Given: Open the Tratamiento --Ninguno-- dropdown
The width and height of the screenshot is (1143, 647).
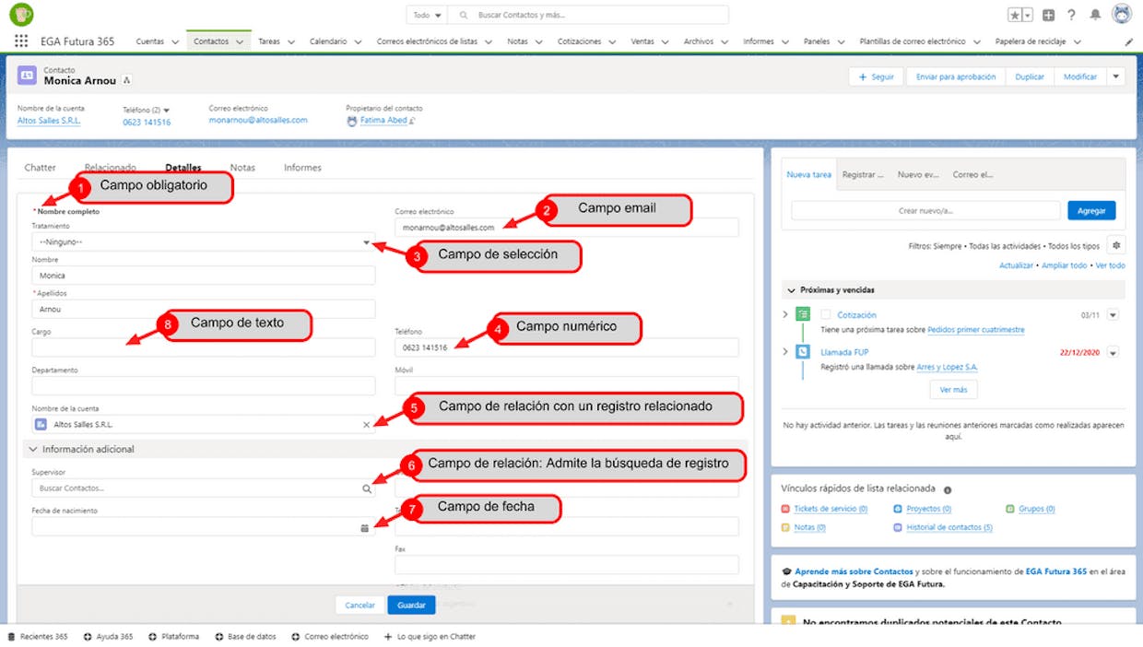Looking at the screenshot, I should tap(203, 242).
